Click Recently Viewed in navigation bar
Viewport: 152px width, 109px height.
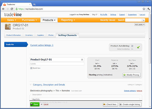[108, 20]
